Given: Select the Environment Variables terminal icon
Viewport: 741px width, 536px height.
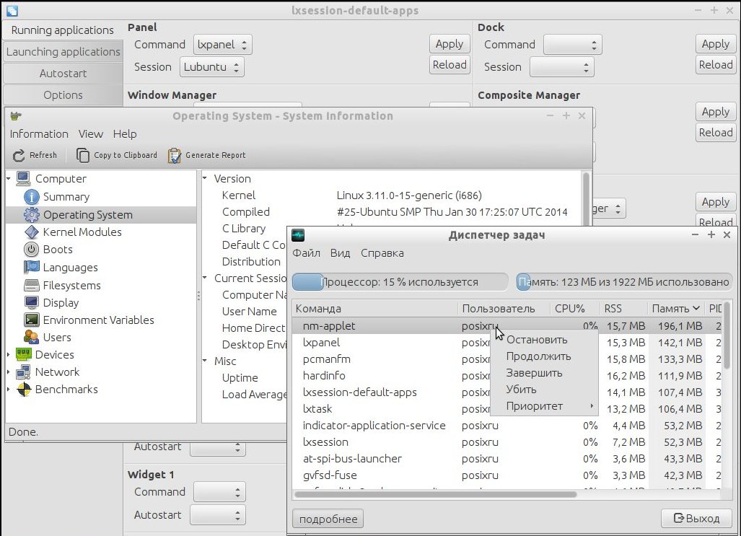Looking at the screenshot, I should point(32,320).
